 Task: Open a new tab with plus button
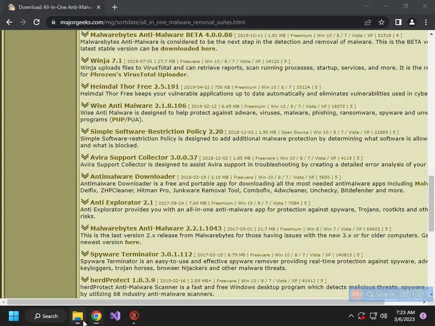point(115,8)
